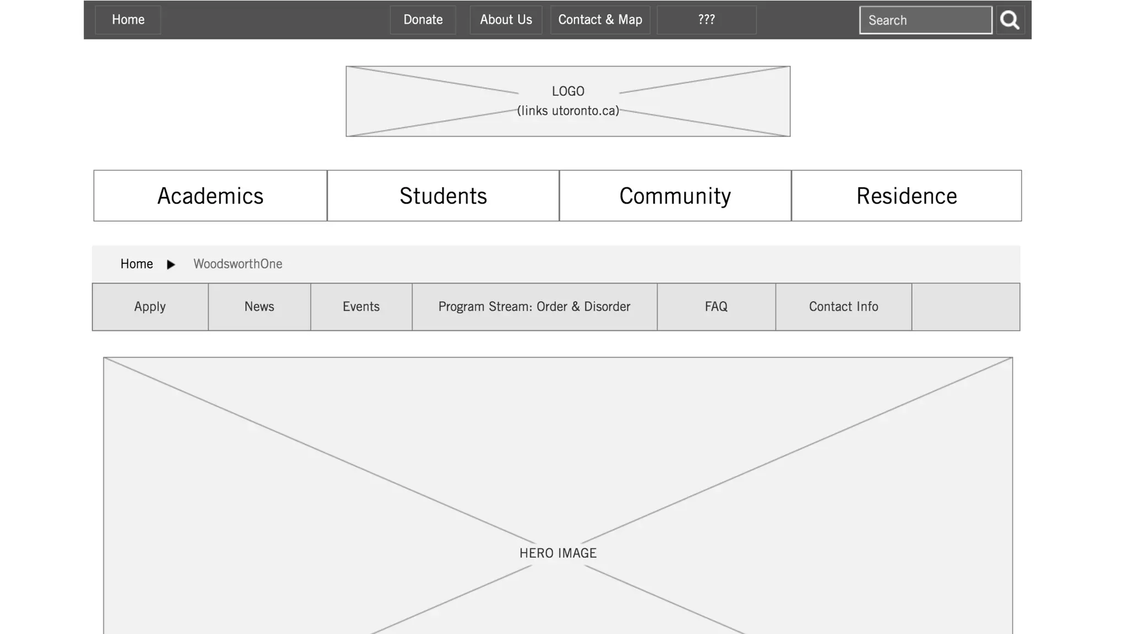Open Program Stream: Order & Disorder
This screenshot has height=634, width=1127.
(534, 307)
